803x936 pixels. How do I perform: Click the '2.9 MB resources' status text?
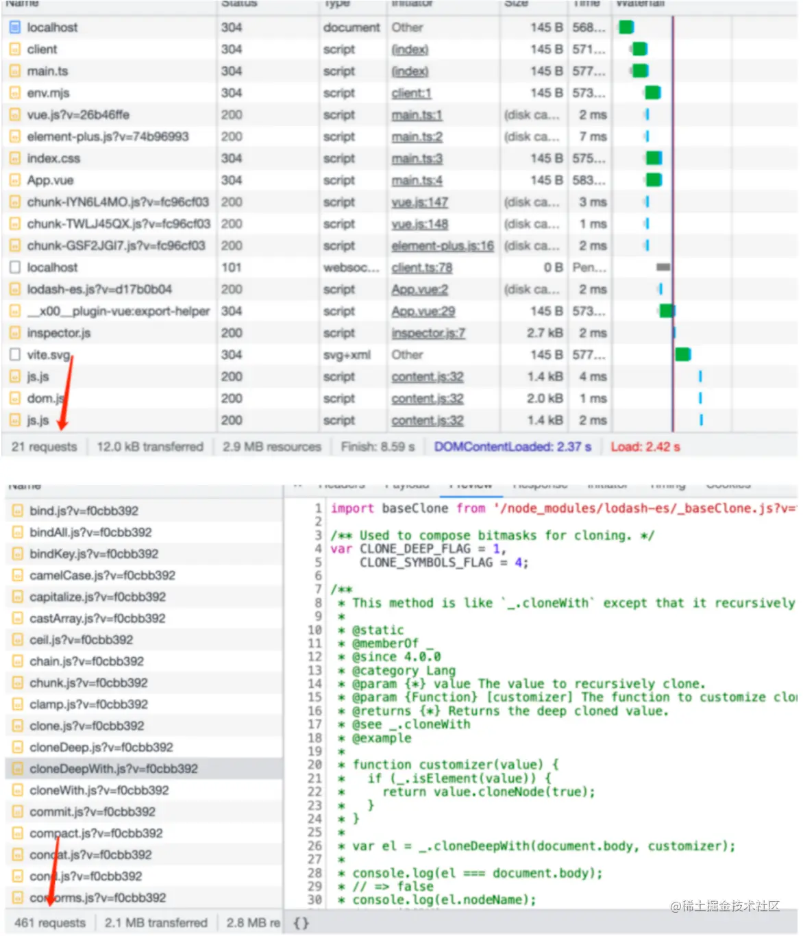coord(272,447)
